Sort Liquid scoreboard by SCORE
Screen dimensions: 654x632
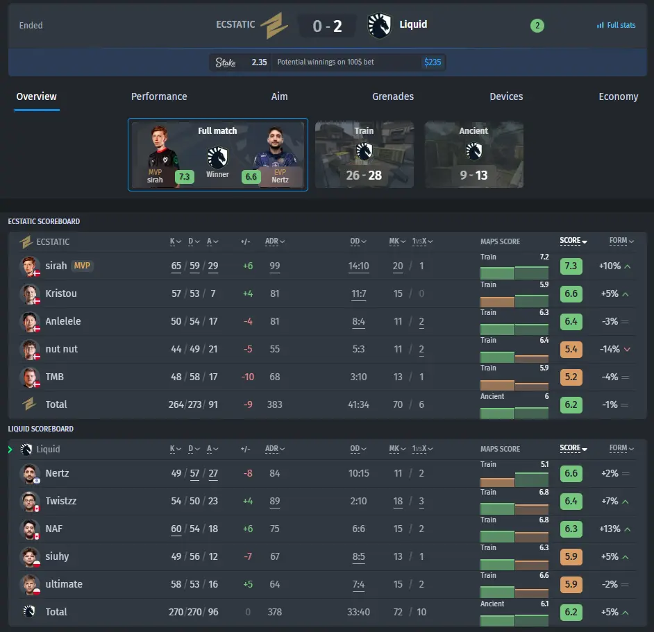click(573, 449)
